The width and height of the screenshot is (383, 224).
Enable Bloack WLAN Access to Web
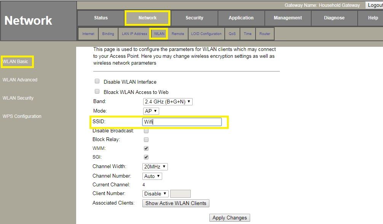[x=97, y=92]
